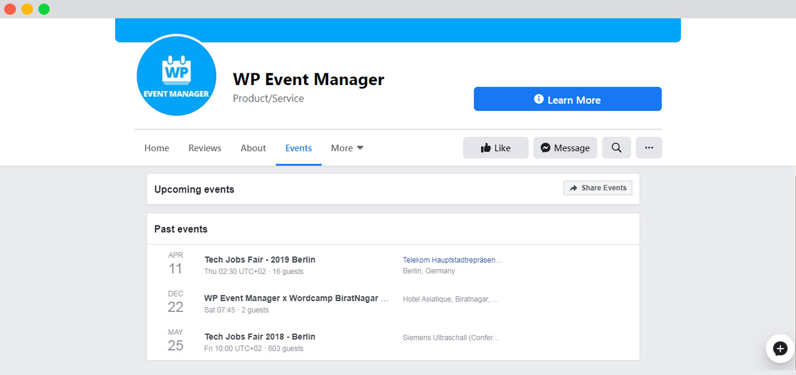
Task: Click the WP Event Manager profile logo
Action: tap(177, 76)
